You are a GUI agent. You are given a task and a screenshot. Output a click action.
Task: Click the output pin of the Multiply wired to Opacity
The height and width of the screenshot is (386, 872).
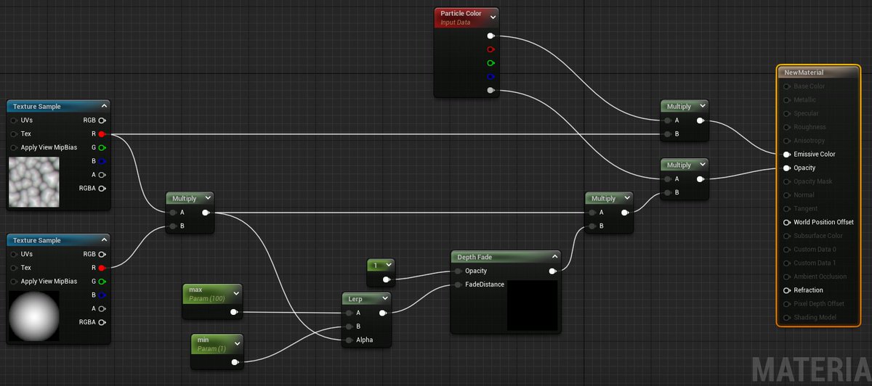pos(700,178)
